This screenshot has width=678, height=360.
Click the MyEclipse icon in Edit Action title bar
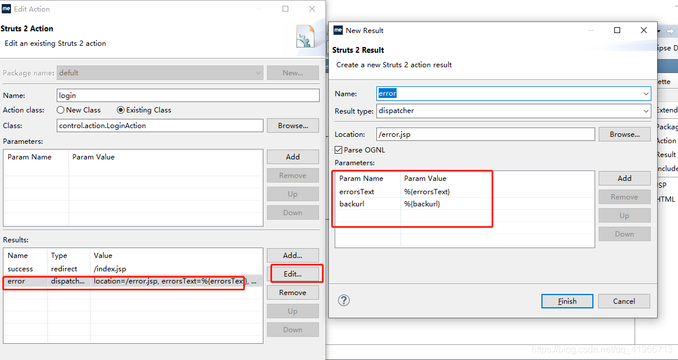pos(6,9)
